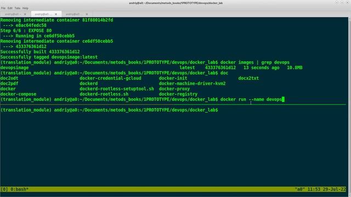The width and height of the screenshot is (351, 197).
Task: Click 'Successfully built 433376361d12' line
Action: coord(40,52)
